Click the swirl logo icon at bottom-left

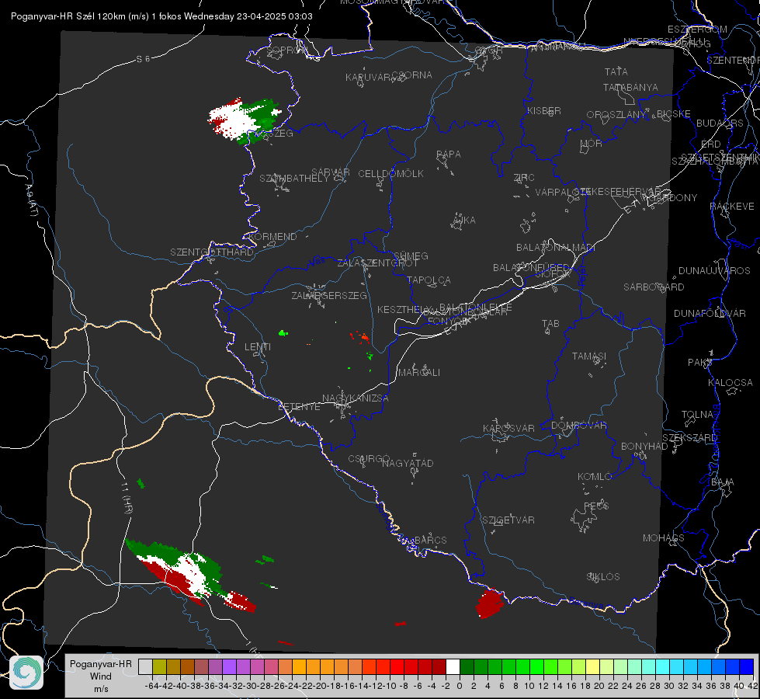(x=26, y=673)
